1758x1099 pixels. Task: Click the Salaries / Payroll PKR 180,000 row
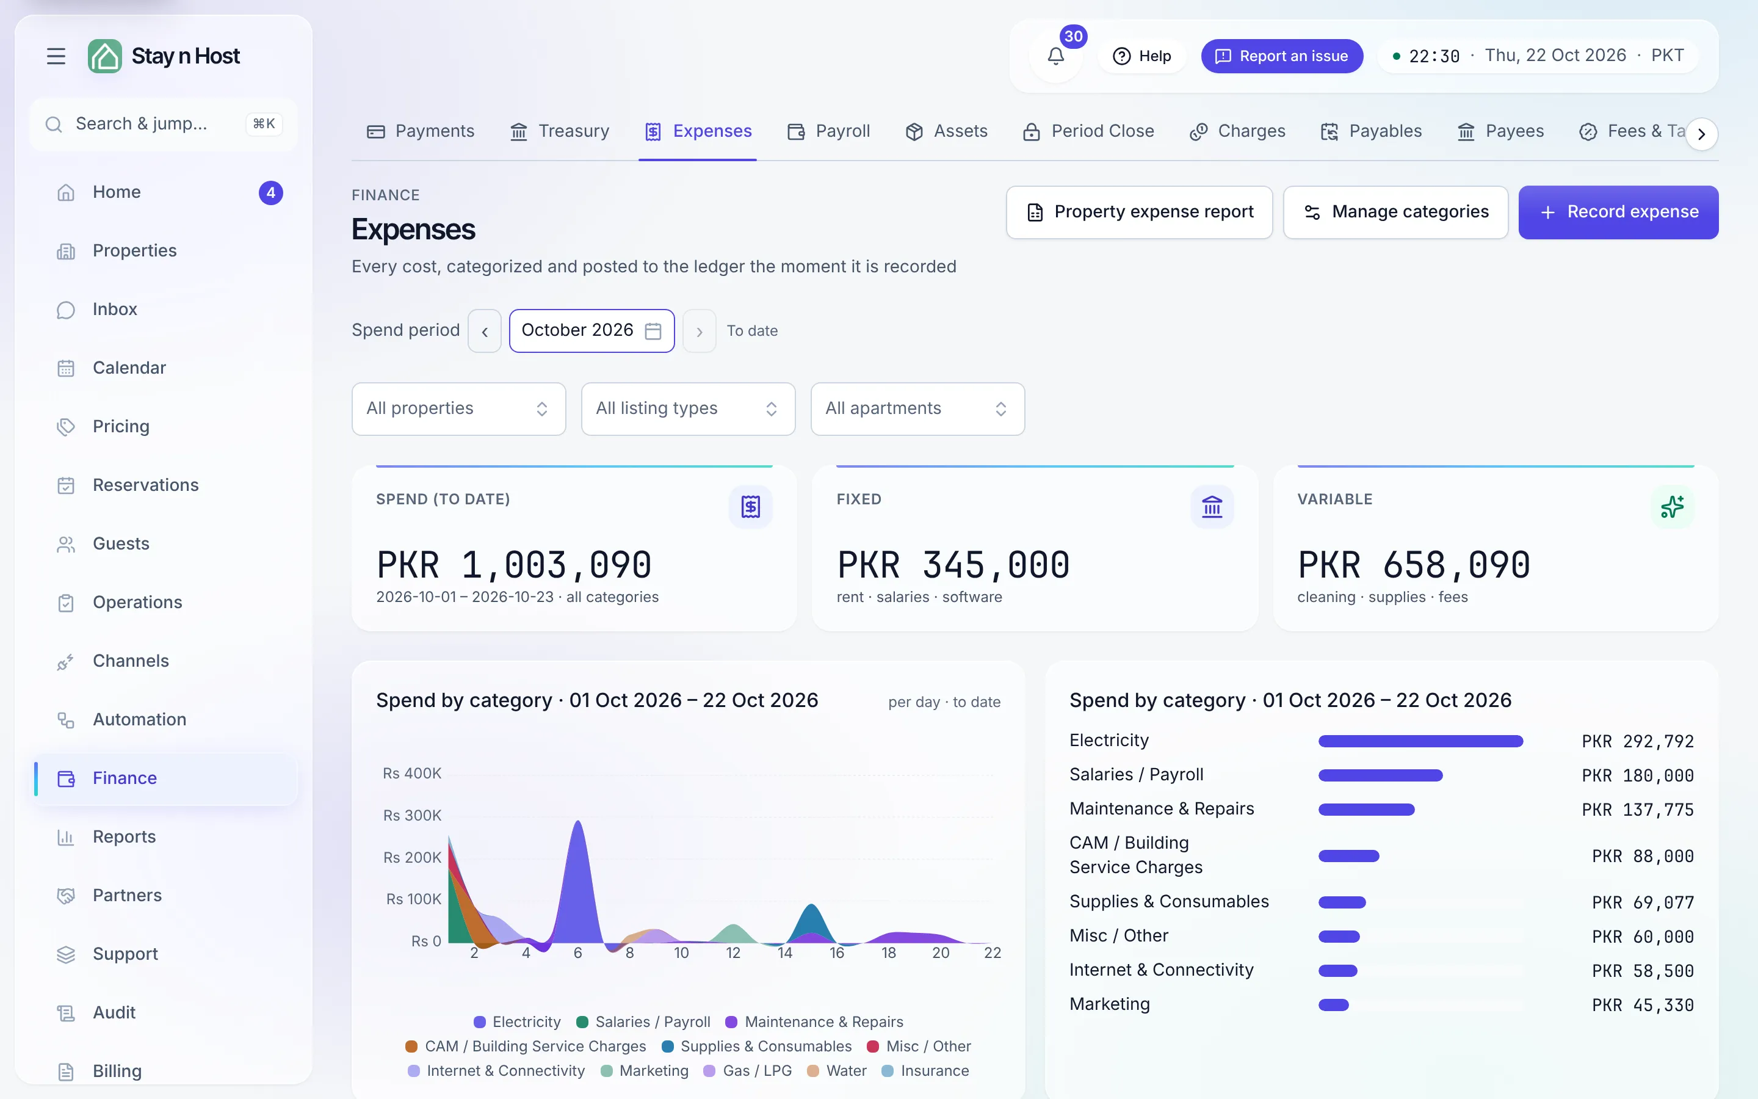[x=1382, y=775]
